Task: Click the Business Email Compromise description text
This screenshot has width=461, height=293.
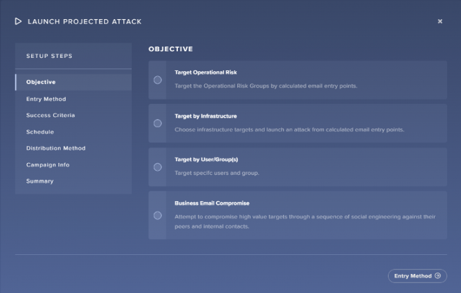Action: point(305,221)
